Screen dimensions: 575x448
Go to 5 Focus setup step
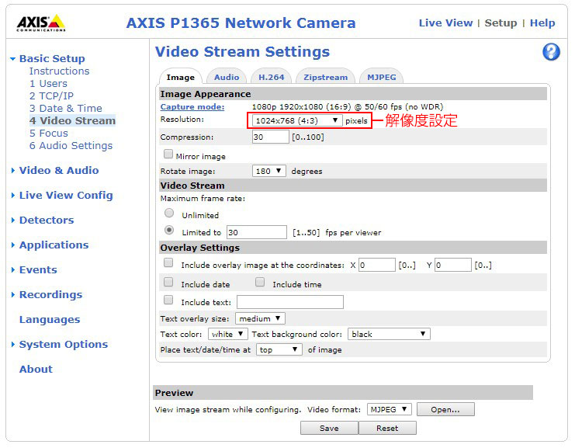pyautogui.click(x=49, y=134)
